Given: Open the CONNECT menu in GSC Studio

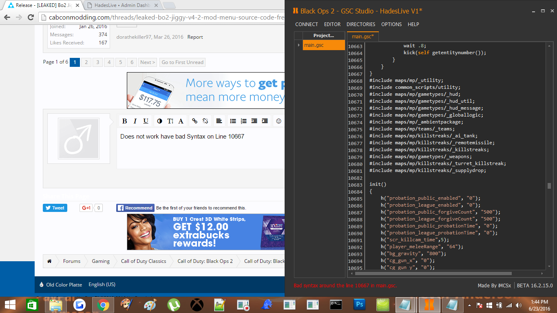Looking at the screenshot, I should 306,24.
